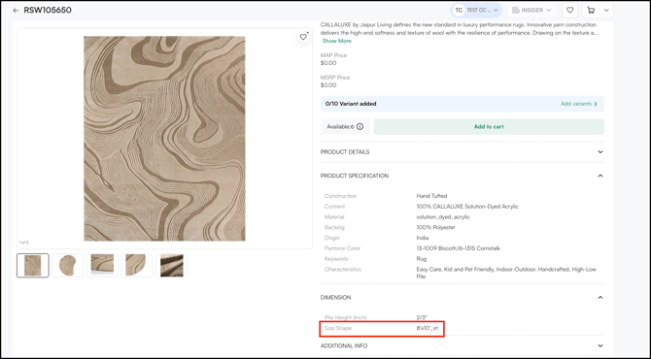Expand the ADDITIONAL INFO section

[x=463, y=345]
